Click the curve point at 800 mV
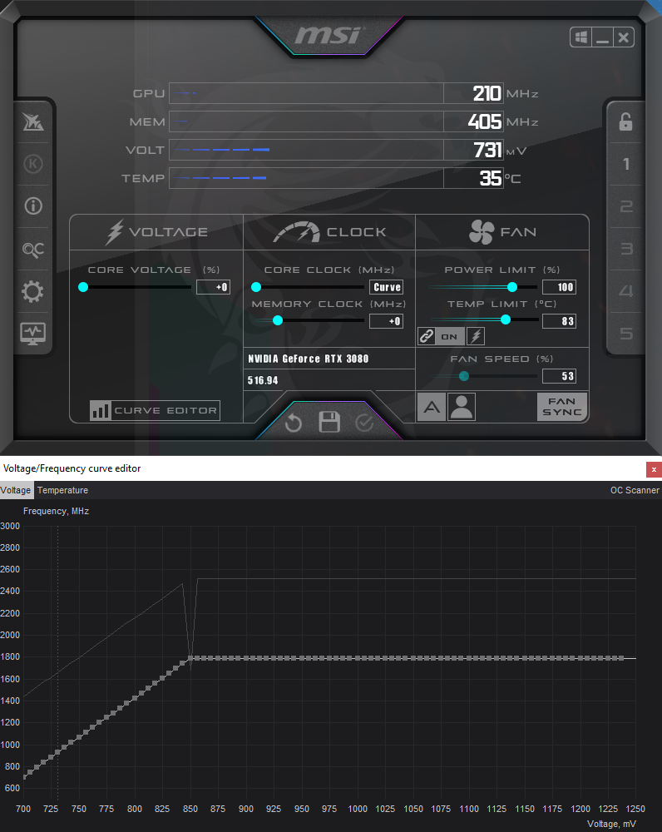 pyautogui.click(x=135, y=698)
